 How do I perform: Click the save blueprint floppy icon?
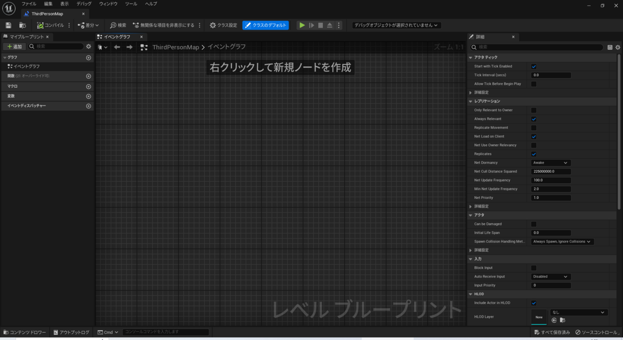click(8, 25)
